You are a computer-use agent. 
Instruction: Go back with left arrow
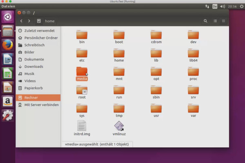[21, 21]
